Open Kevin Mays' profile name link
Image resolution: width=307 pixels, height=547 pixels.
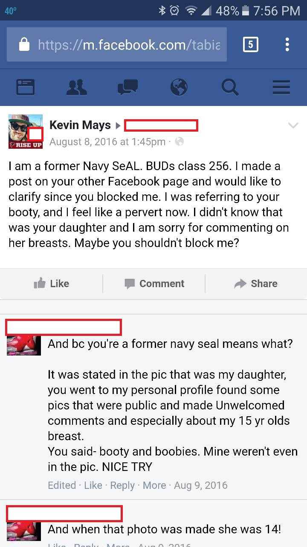(x=80, y=125)
